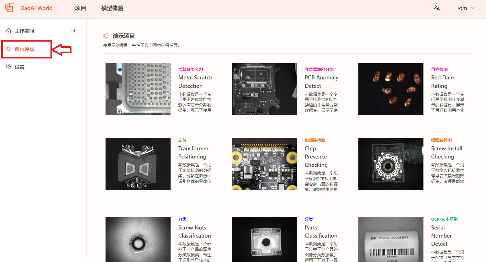The image size is (486, 262).
Task: Click the OCR/文本识别 tag label
Action: pyautogui.click(x=444, y=219)
